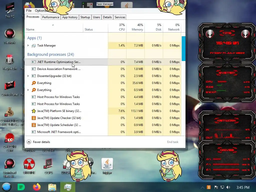Click the first Everything magnifier icon
This screenshot has width=256, height=192.
click(34, 83)
